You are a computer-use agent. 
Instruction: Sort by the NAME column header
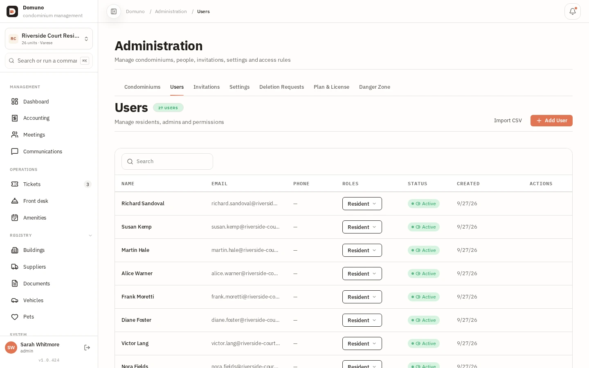pyautogui.click(x=128, y=184)
